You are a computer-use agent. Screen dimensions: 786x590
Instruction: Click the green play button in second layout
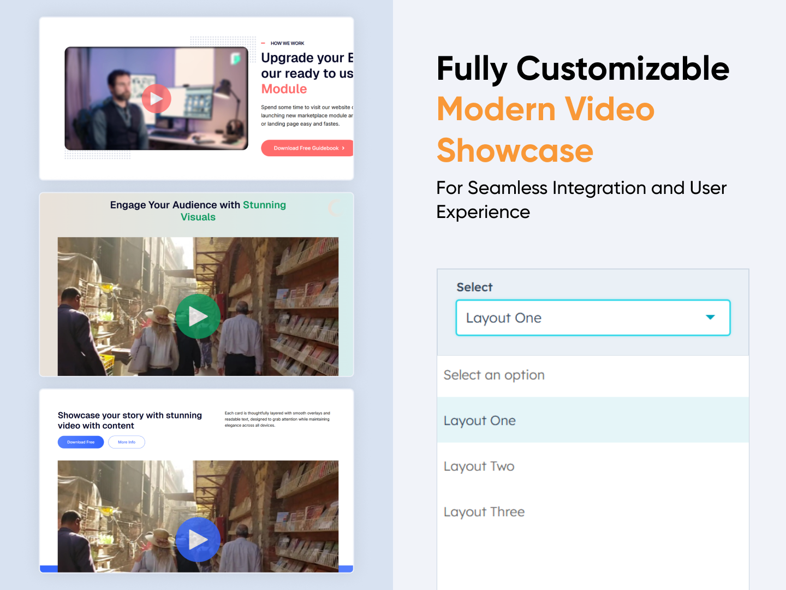(198, 316)
